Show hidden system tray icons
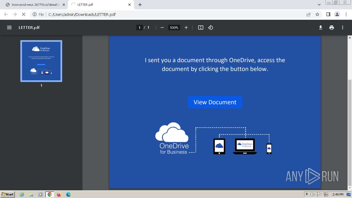The image size is (352, 198). [x=307, y=194]
